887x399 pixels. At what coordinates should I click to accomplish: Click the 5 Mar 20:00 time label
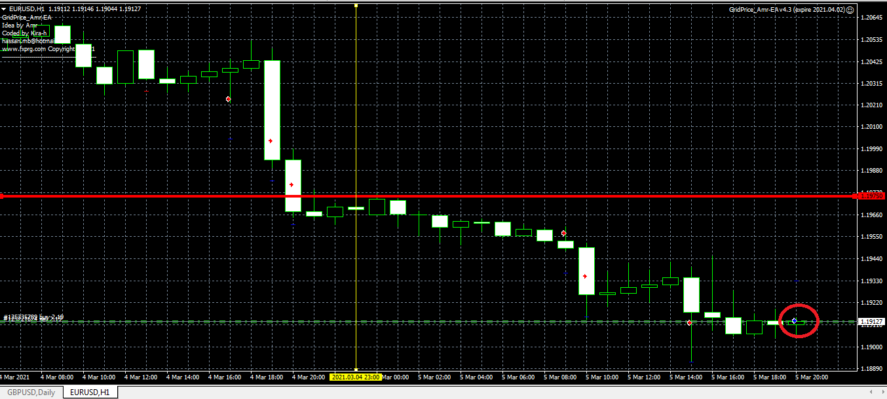coord(812,377)
